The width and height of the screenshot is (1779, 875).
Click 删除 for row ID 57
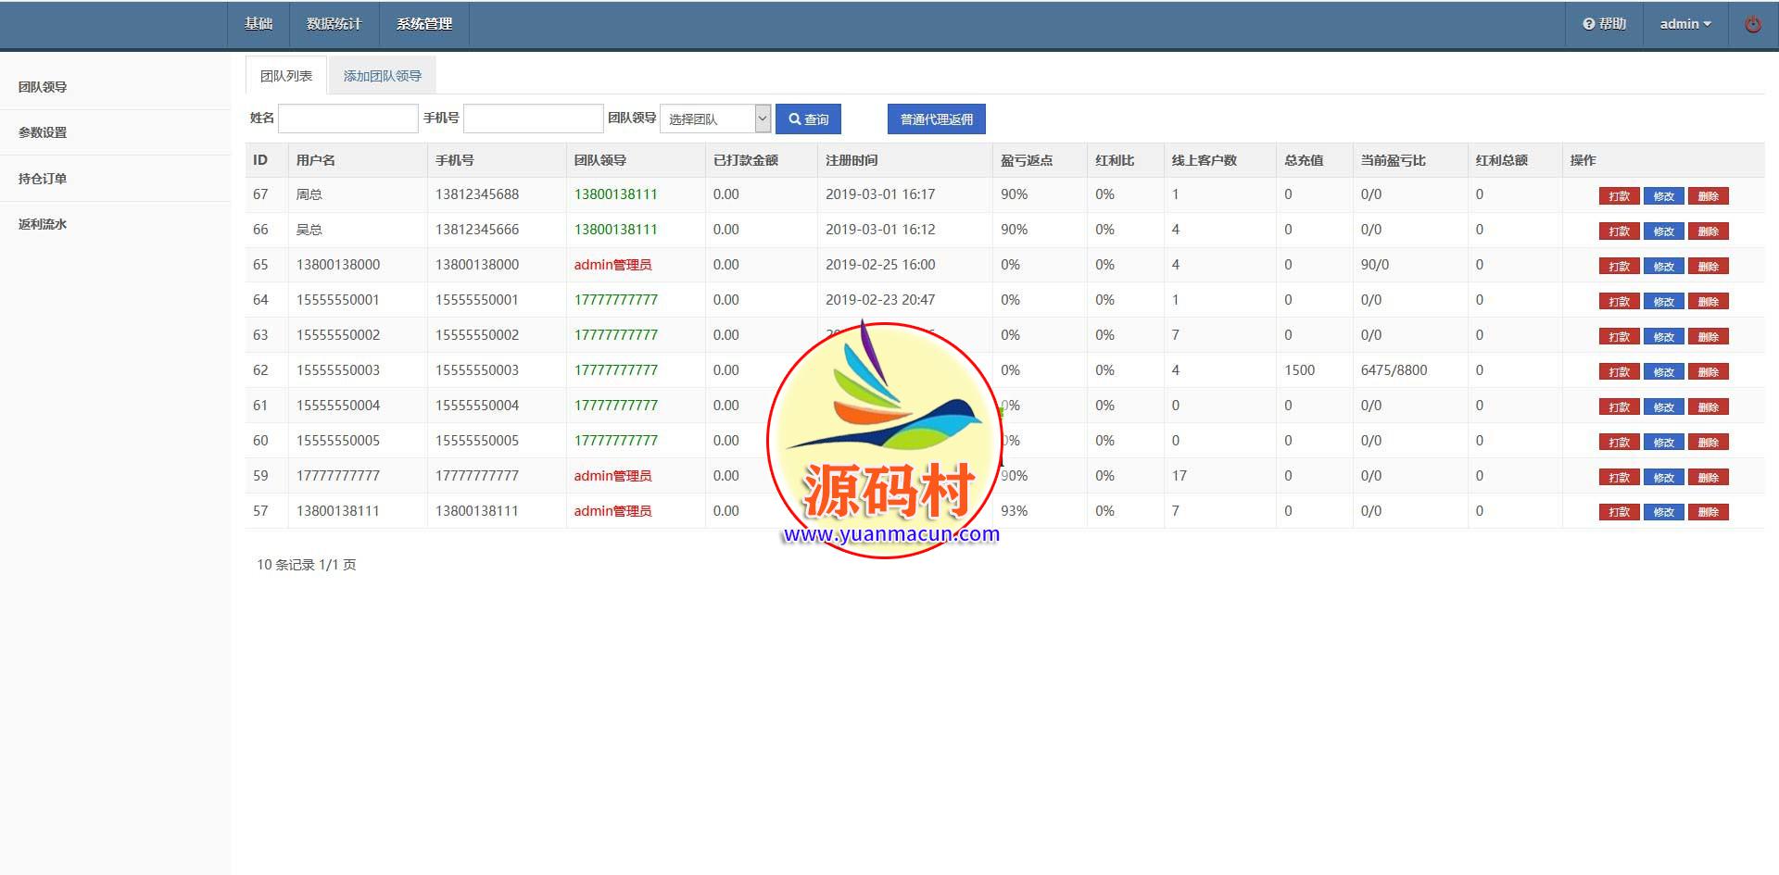pos(1708,512)
